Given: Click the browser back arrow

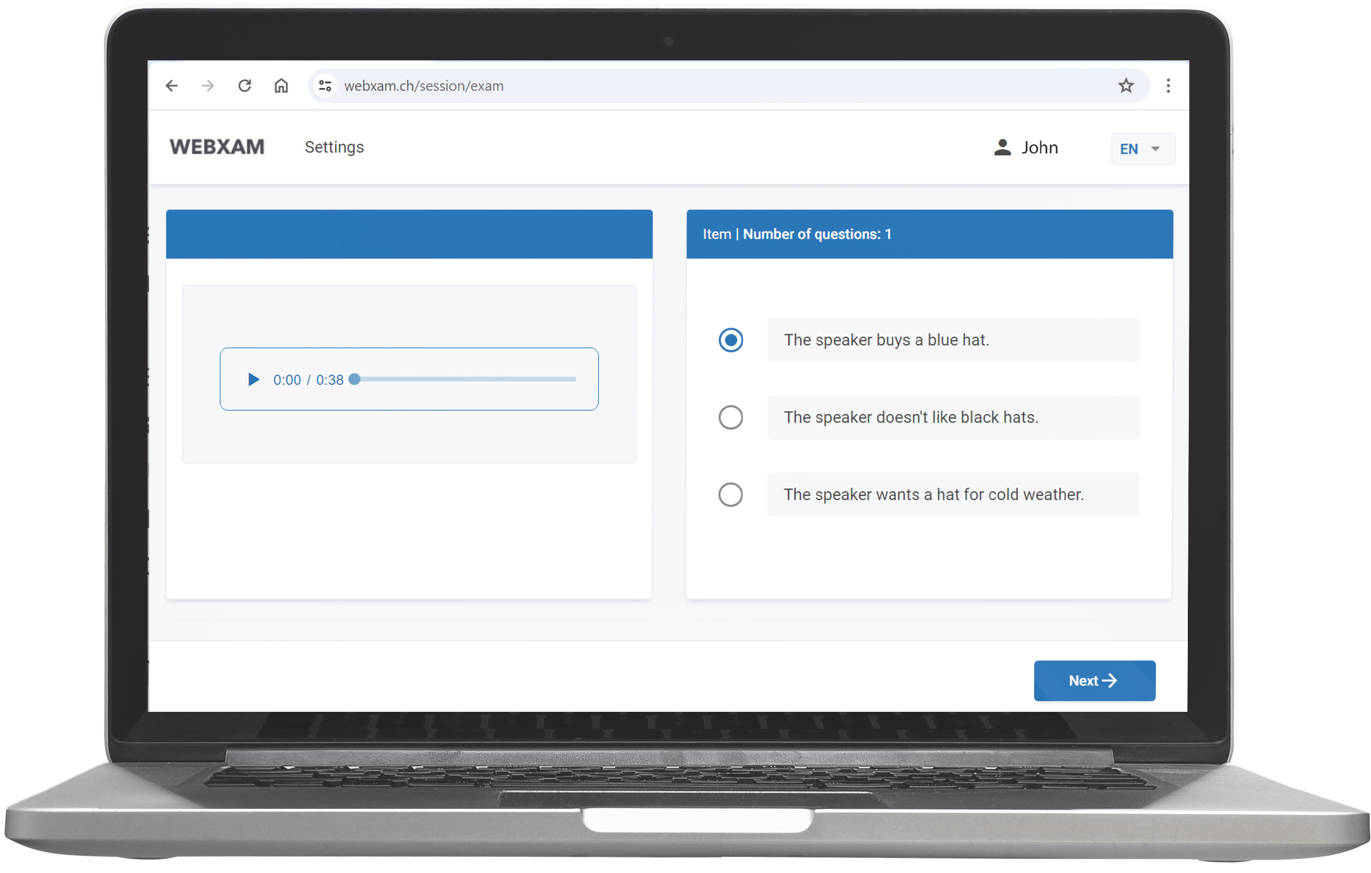Looking at the screenshot, I should click(x=171, y=86).
